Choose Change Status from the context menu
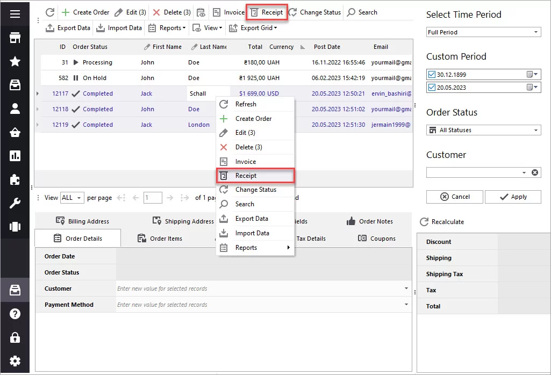 (x=255, y=190)
